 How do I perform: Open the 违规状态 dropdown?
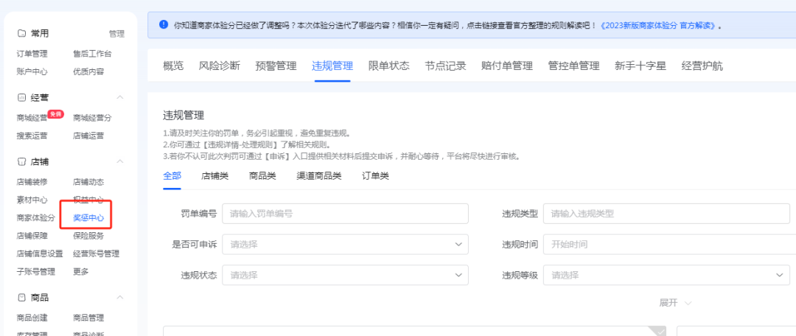click(345, 276)
